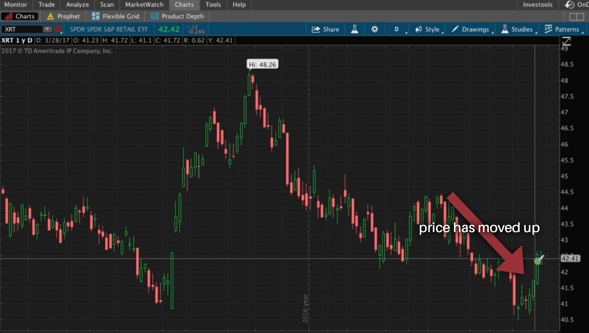Open chart settings gear icon
Image resolution: width=589 pixels, height=333 pixels.
click(375, 29)
